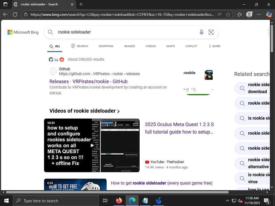
Task: Open tab actions menu icon
Action: point(5,4)
